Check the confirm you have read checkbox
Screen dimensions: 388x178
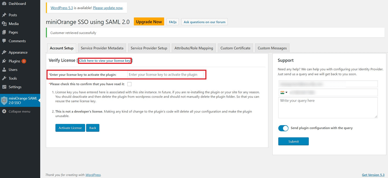click(x=129, y=84)
